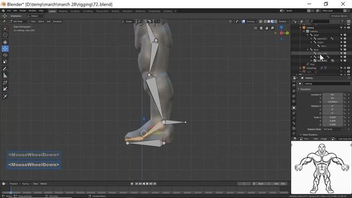Open the Output properties tab icon
Image resolution: width=352 pixels, height=198 pixels.
(x=294, y=86)
